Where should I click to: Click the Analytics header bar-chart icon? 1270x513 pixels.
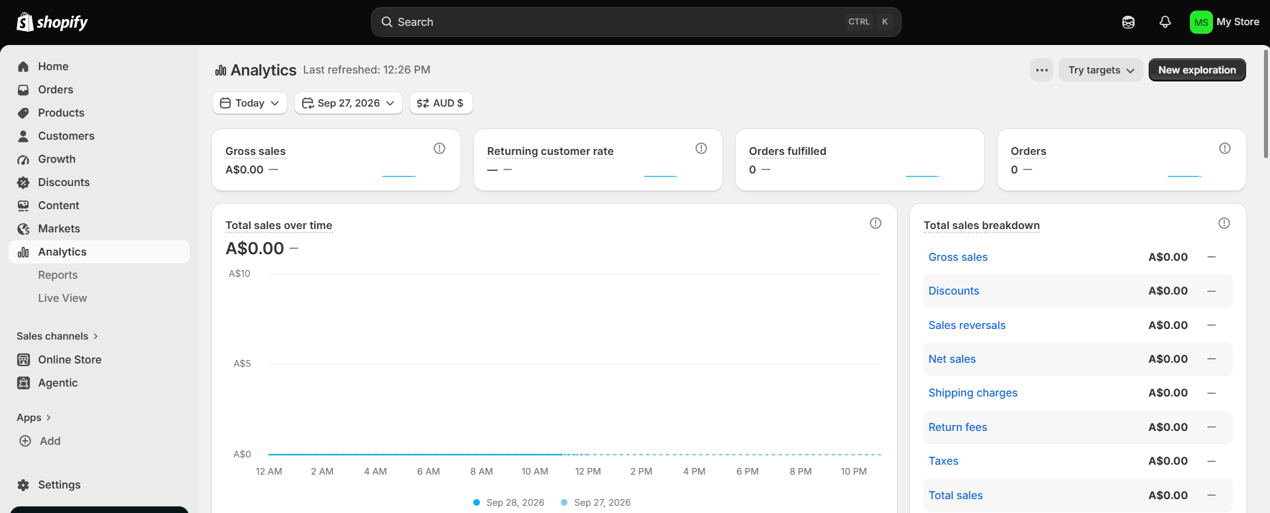221,70
